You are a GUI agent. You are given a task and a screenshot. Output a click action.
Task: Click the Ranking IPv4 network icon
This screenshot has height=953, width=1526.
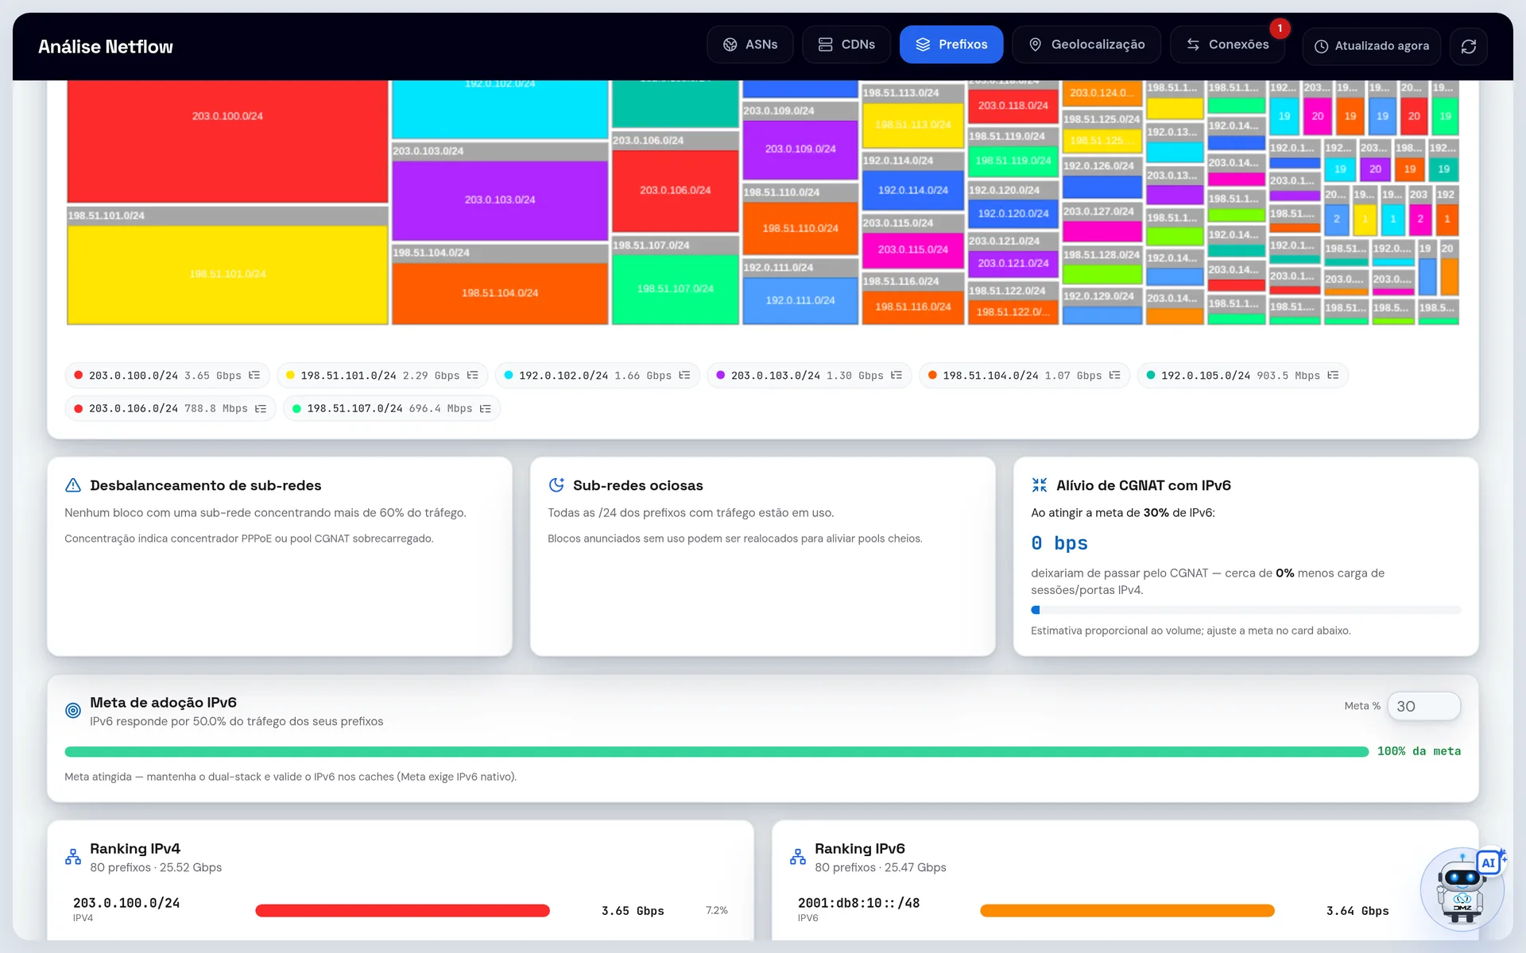tap(73, 857)
